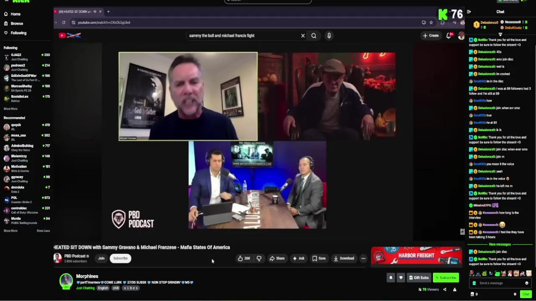Select the vibes stream tag
This screenshot has height=301, width=536.
(x=131, y=288)
